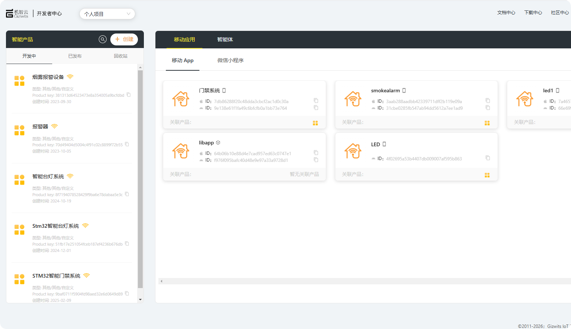Copy the iOS ID of 门禁系统 app
571x329 pixels.
(316, 101)
